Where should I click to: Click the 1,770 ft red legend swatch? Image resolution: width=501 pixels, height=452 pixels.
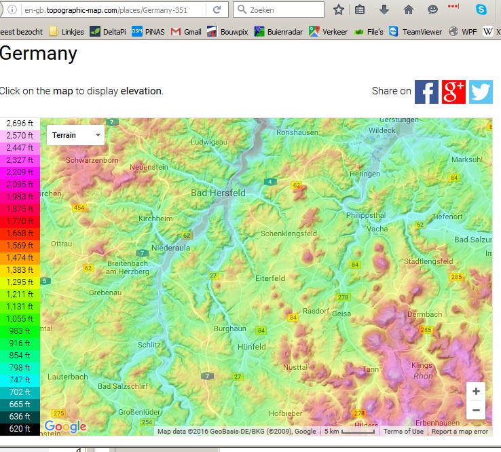pos(20,221)
